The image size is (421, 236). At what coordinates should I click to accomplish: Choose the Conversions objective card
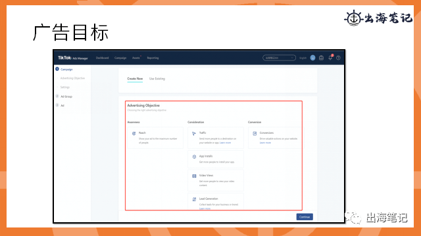(275, 138)
